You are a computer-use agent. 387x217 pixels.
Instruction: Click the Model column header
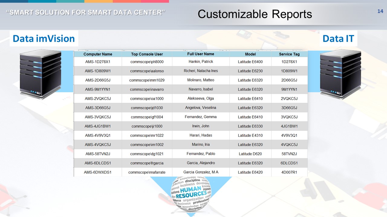click(250, 54)
